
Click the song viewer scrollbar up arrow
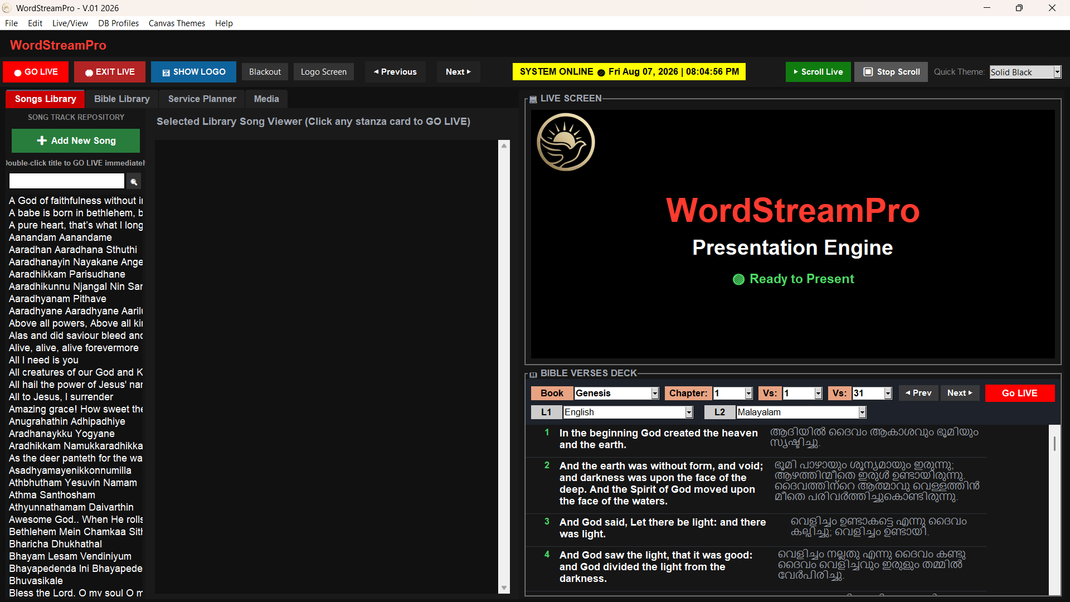(504, 145)
